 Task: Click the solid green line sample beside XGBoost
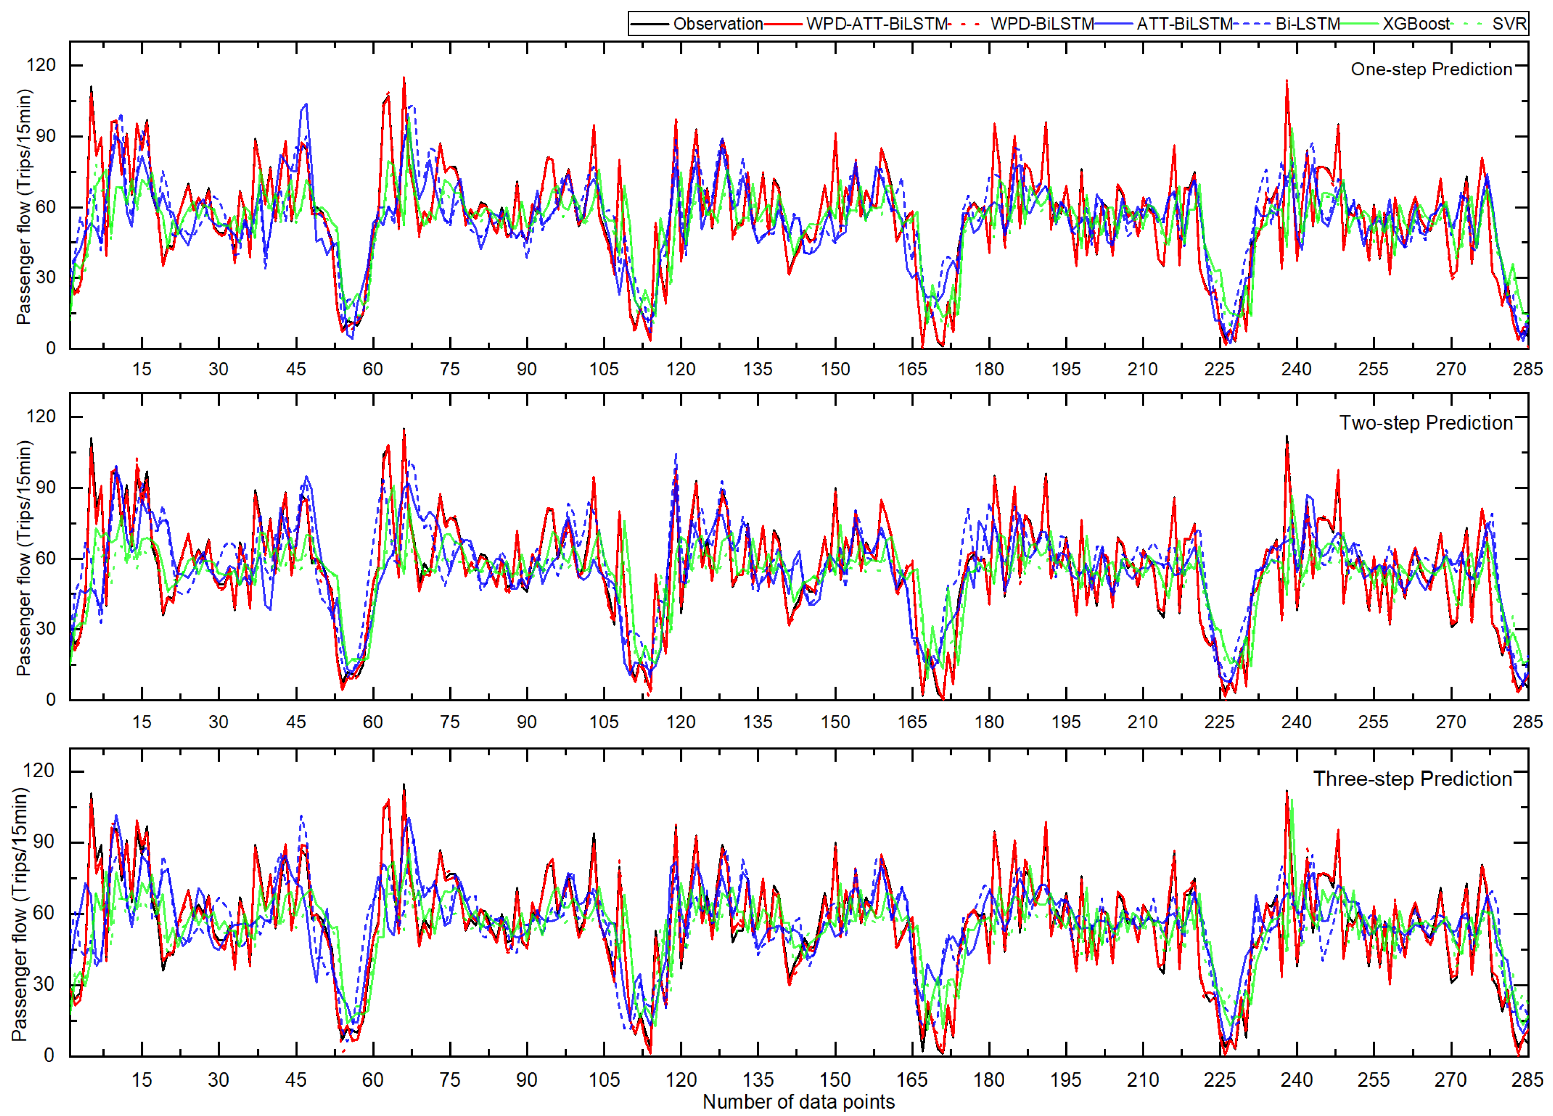(1360, 24)
